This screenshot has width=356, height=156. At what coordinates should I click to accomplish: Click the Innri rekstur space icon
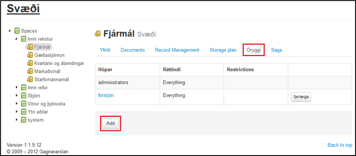pos(24,39)
